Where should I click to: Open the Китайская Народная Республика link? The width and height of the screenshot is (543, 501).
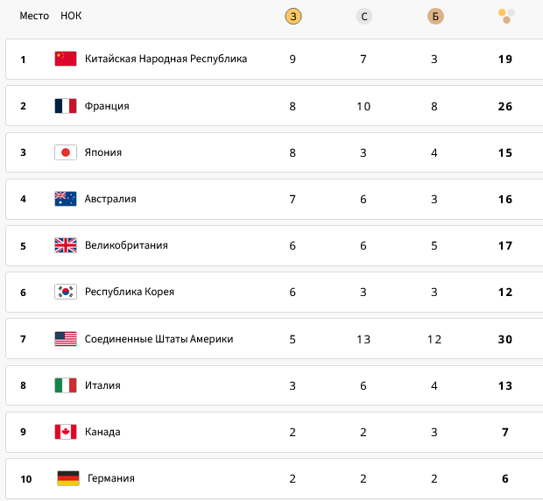tap(166, 59)
